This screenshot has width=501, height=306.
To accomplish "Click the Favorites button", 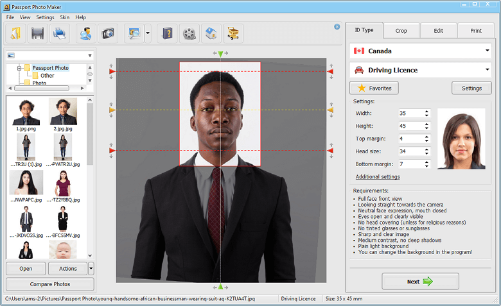I will [x=374, y=88].
